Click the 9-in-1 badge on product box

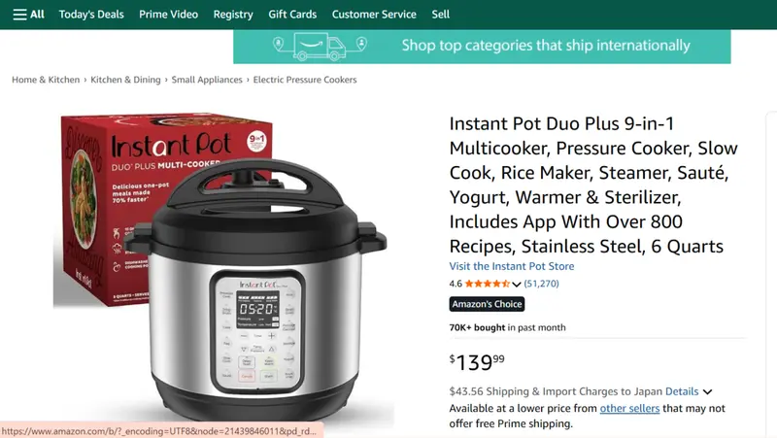coord(256,142)
